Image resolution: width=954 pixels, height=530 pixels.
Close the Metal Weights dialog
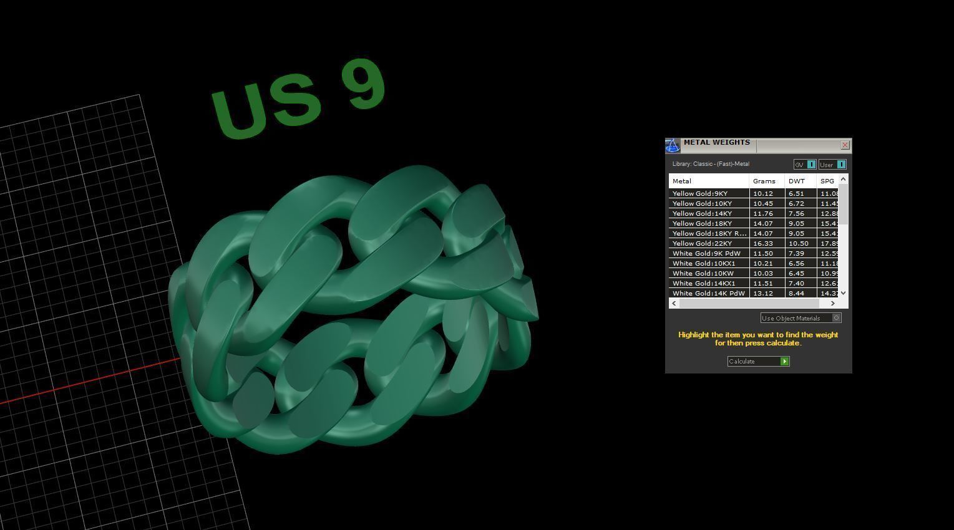845,145
